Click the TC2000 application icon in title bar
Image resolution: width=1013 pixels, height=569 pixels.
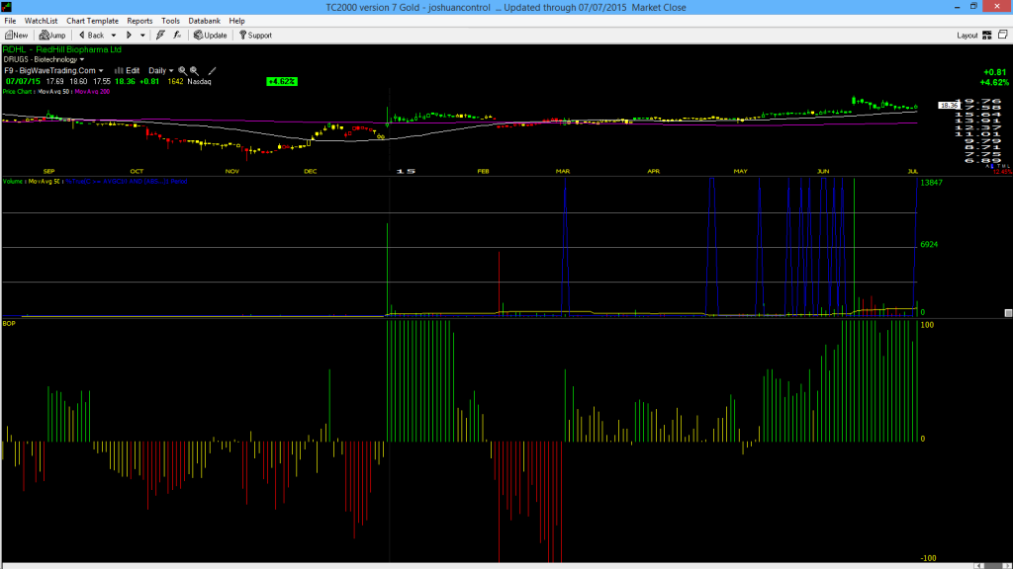[x=7, y=7]
